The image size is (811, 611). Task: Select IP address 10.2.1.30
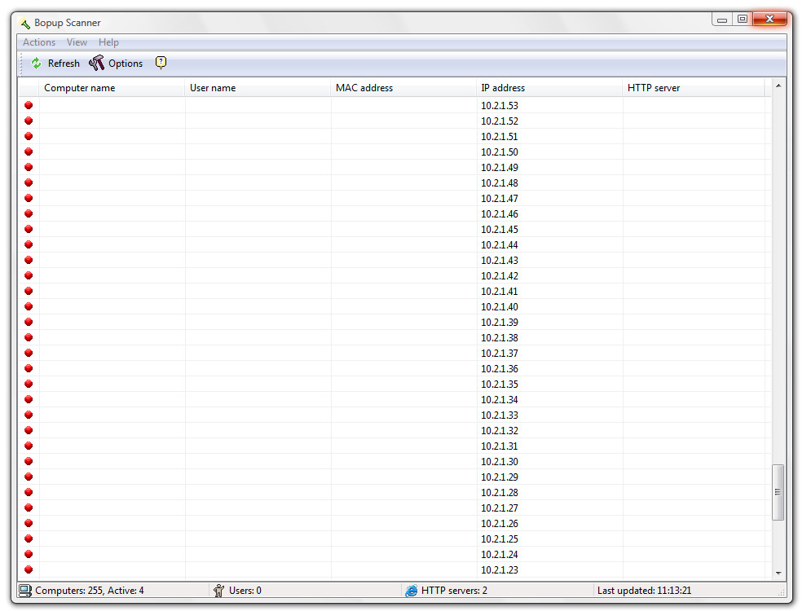pos(499,462)
